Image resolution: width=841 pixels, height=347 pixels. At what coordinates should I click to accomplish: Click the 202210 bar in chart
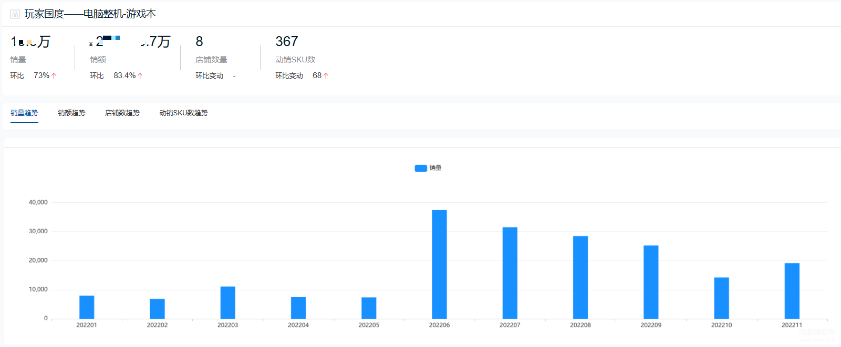pyautogui.click(x=722, y=298)
